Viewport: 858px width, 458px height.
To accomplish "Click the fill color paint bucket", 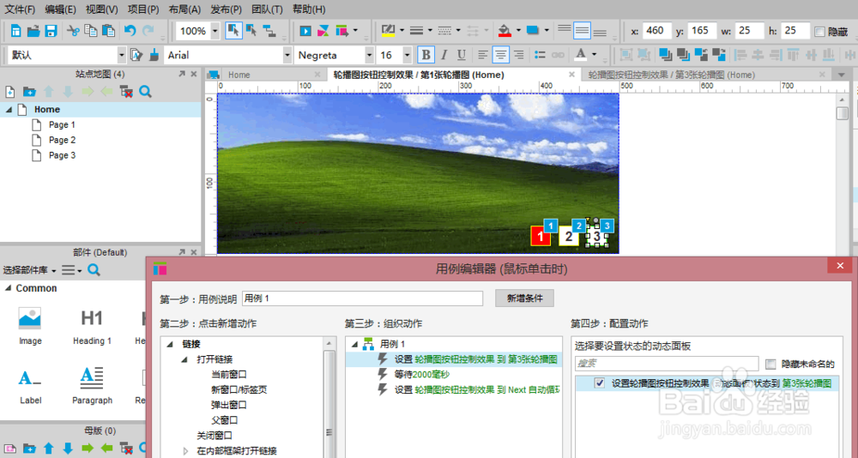I will click(505, 31).
